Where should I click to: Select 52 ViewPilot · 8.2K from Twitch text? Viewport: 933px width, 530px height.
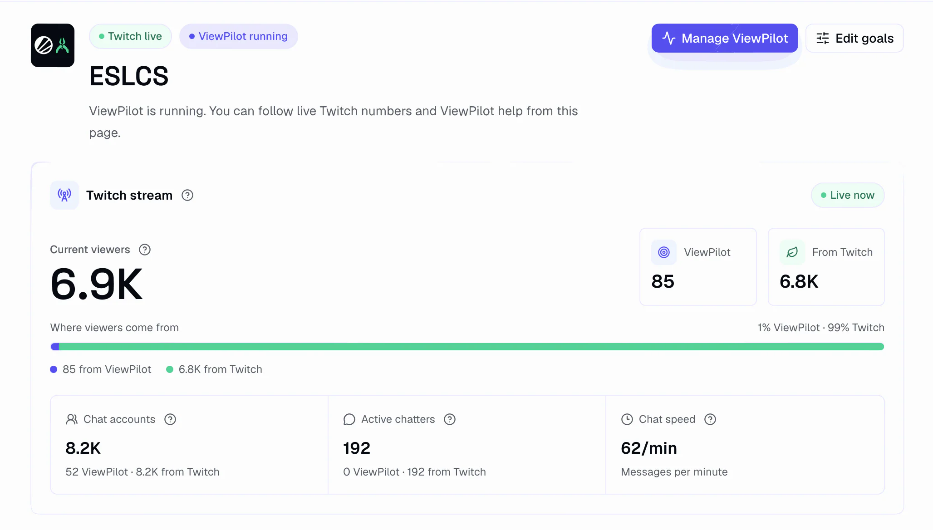pos(142,472)
